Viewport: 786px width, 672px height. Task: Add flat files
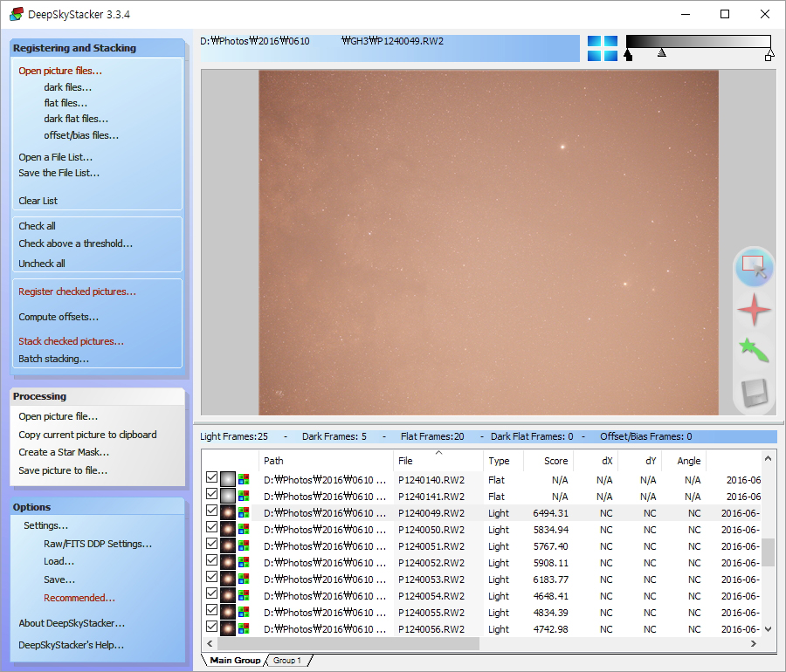click(65, 103)
